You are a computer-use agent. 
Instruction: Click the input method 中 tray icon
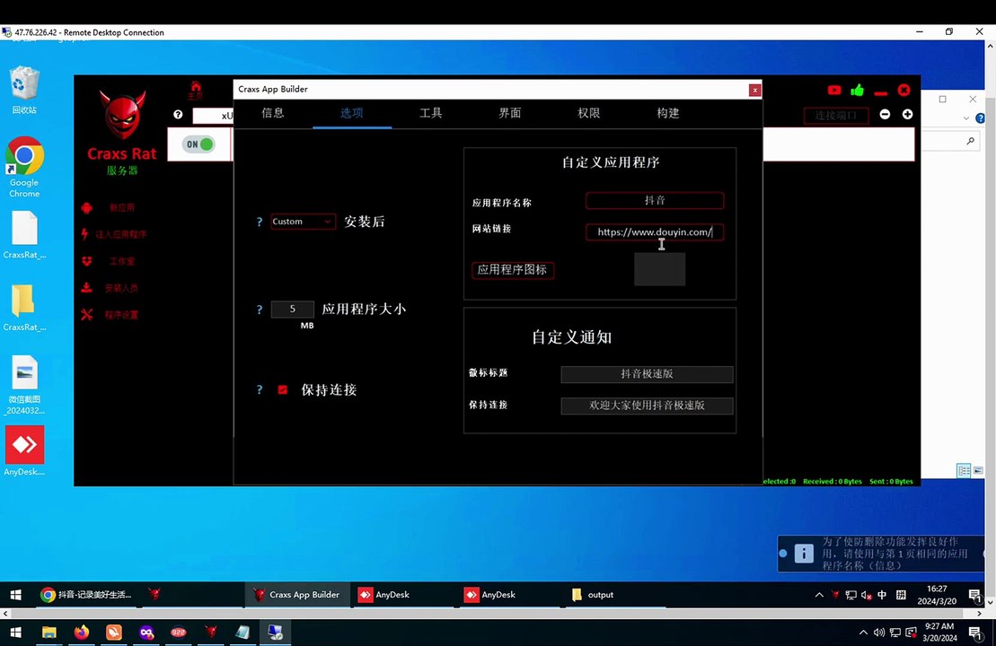pyautogui.click(x=882, y=595)
